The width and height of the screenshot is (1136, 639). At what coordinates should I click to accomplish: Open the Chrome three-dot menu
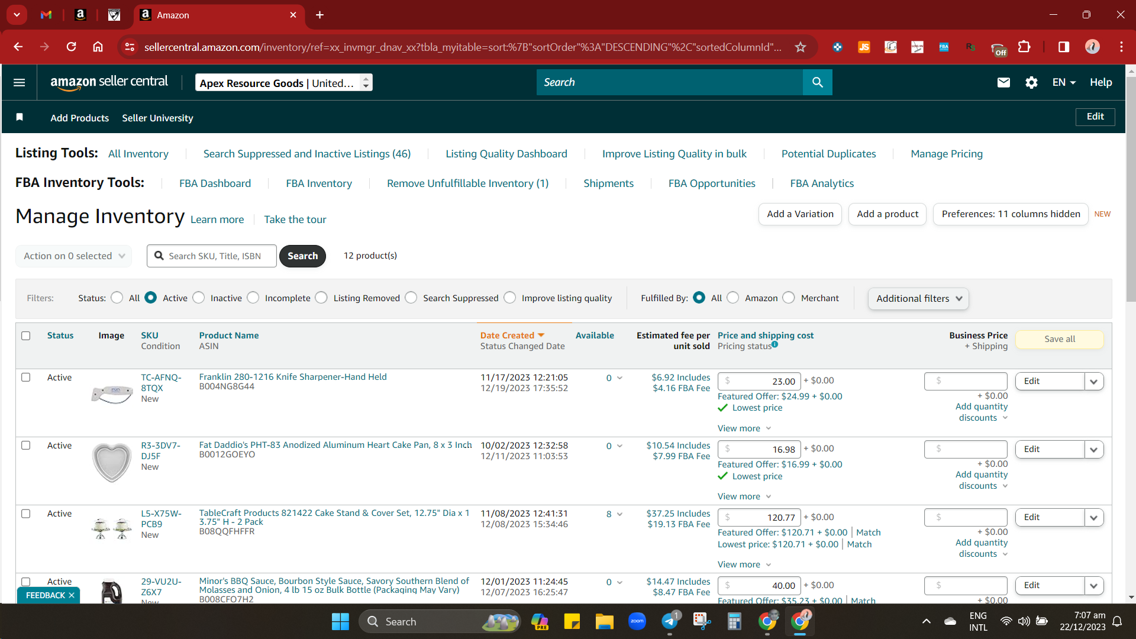point(1121,47)
